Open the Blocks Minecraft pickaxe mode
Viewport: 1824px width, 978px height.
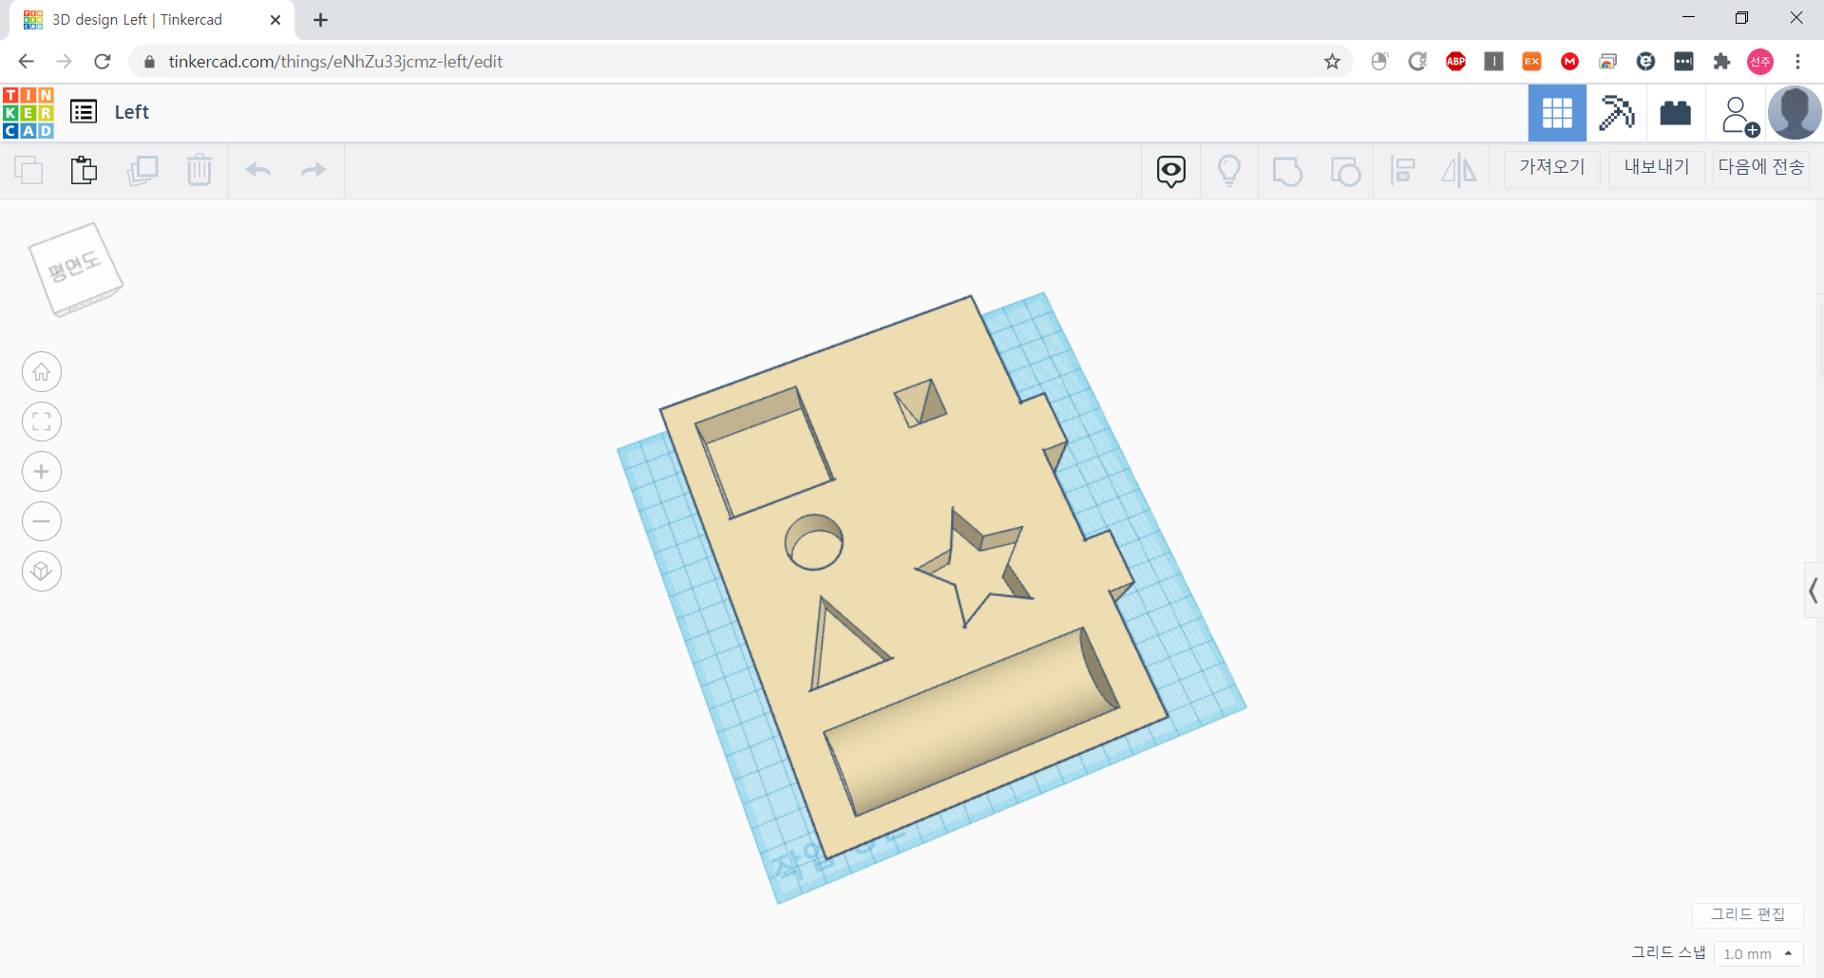(x=1616, y=113)
